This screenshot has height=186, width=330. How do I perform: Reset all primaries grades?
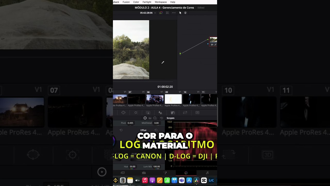coord(162,118)
